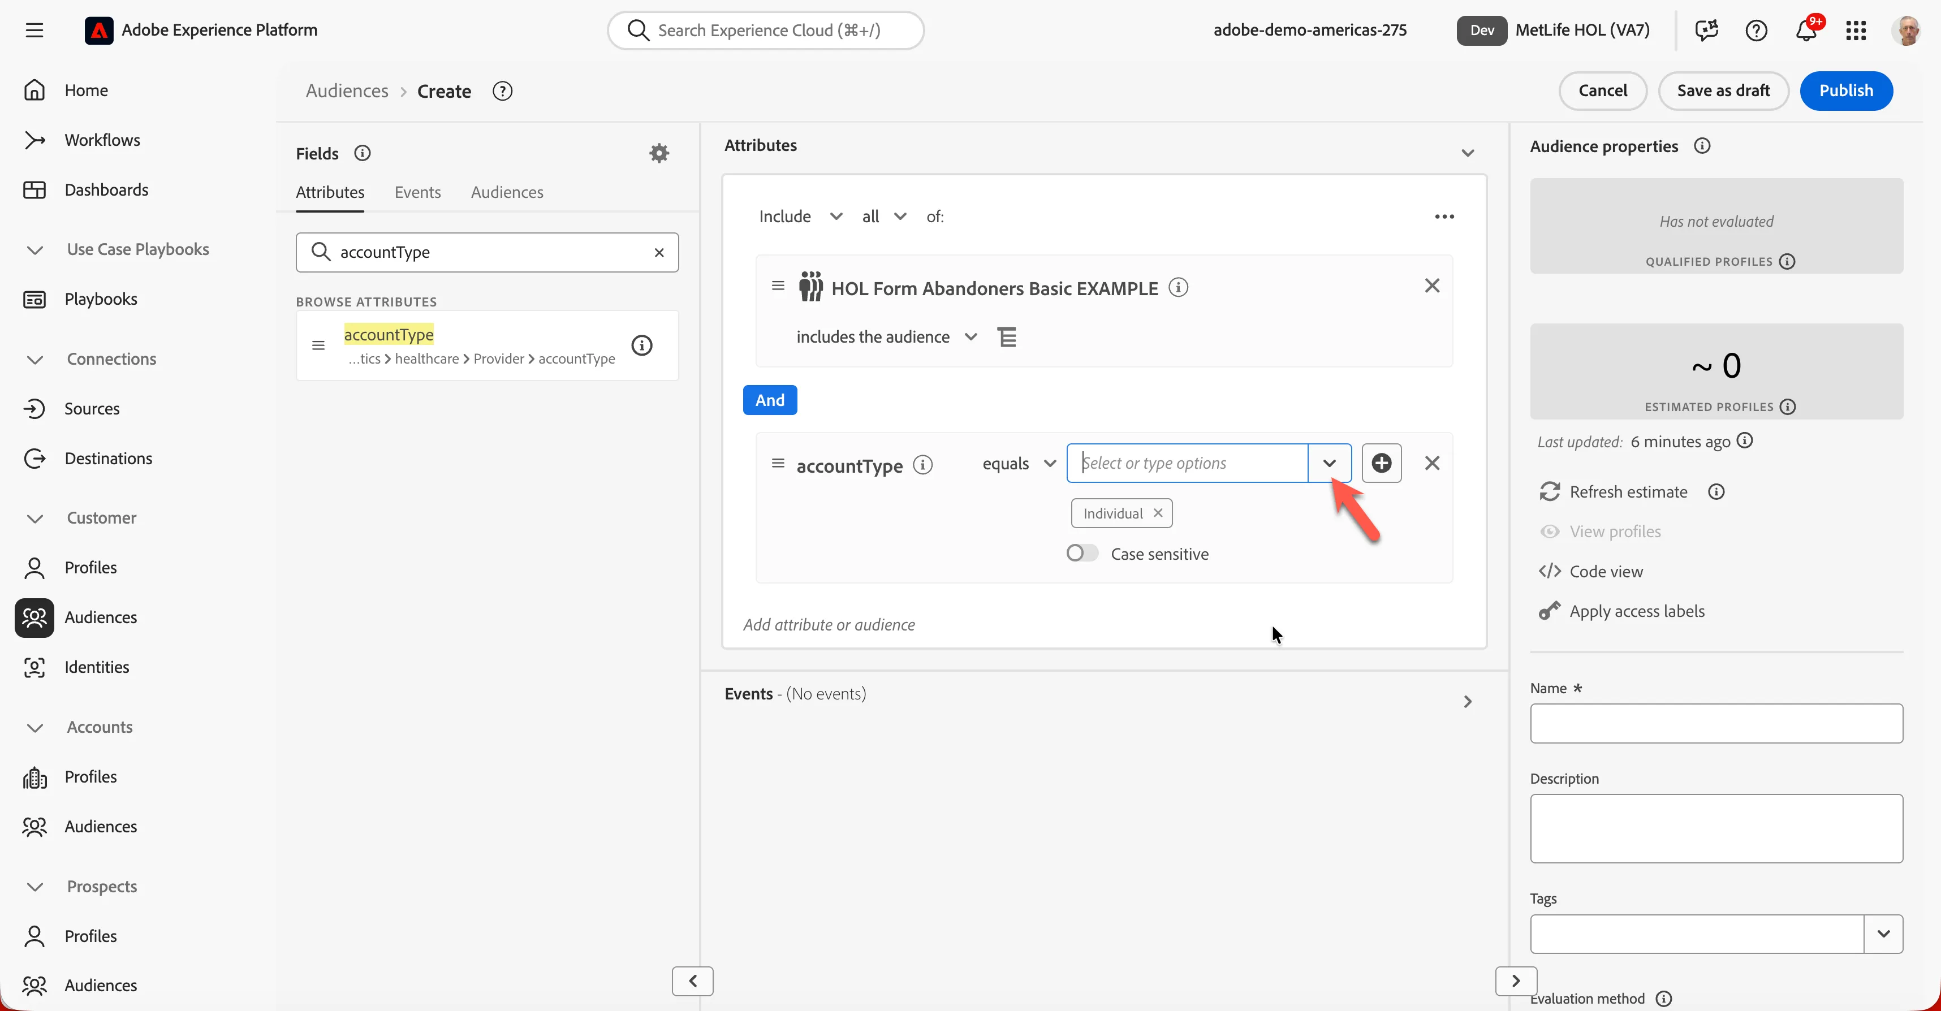Open the app switcher grid icon
1941x1011 pixels.
coord(1856,30)
